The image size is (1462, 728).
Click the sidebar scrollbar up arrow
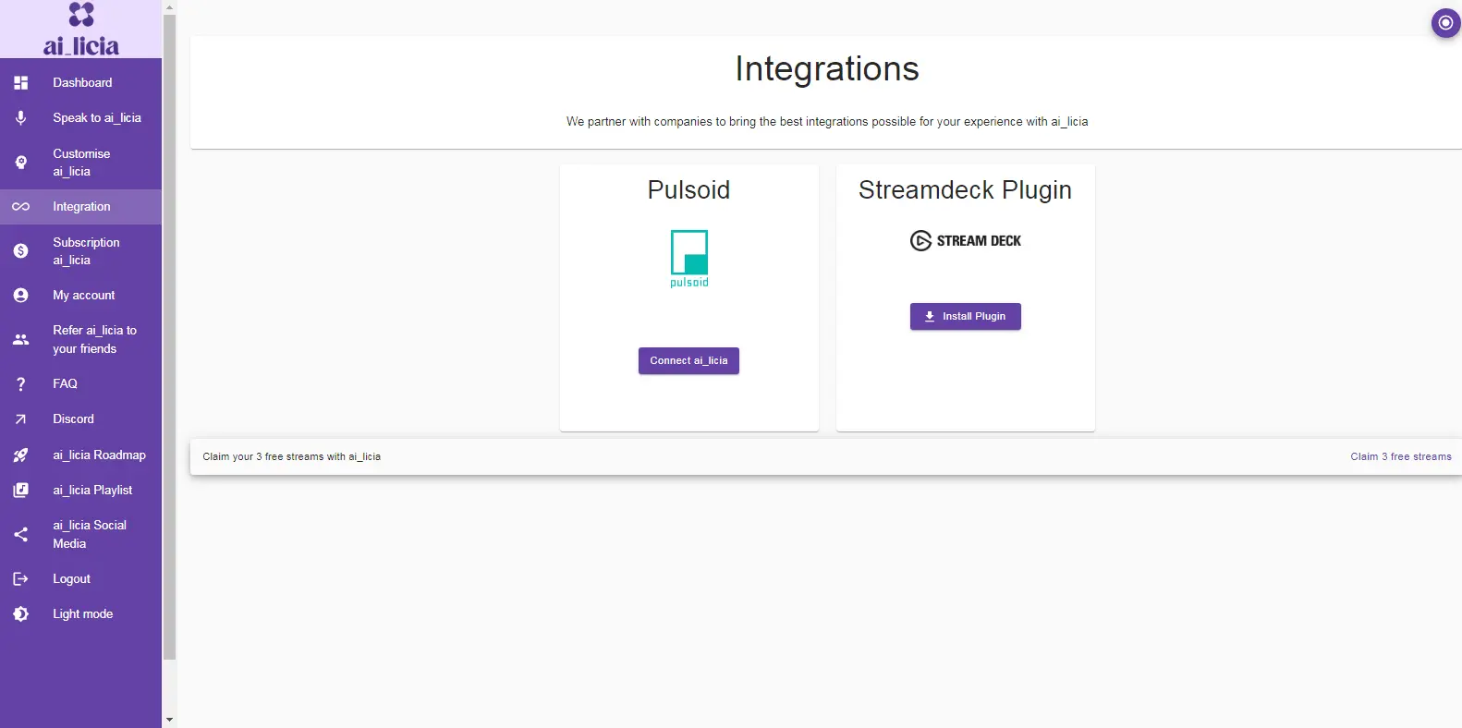click(169, 7)
